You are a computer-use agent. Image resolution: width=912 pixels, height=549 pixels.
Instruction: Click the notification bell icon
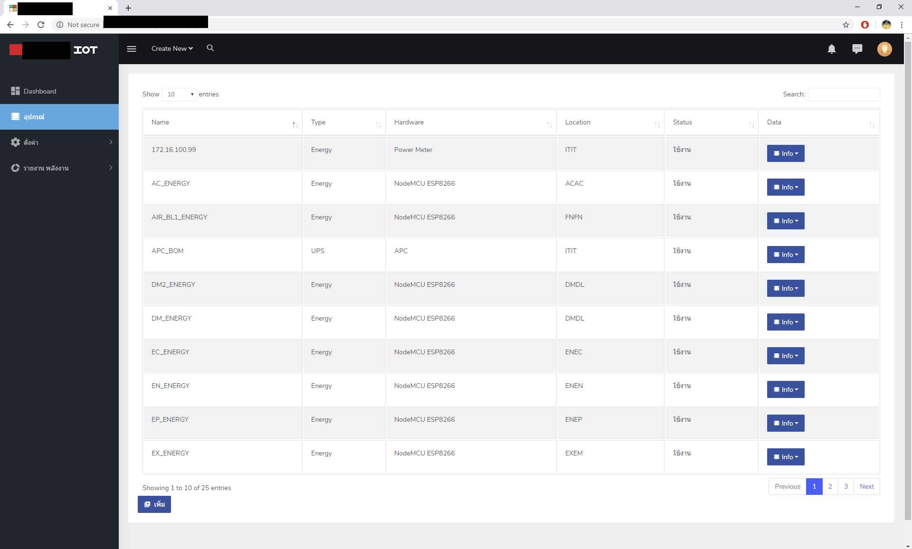click(831, 49)
